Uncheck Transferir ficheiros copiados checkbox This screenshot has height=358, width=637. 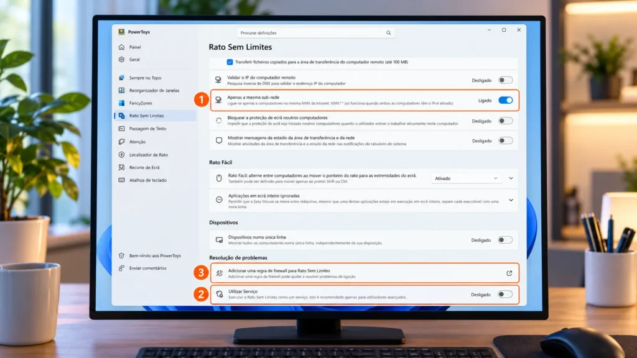pyautogui.click(x=230, y=62)
